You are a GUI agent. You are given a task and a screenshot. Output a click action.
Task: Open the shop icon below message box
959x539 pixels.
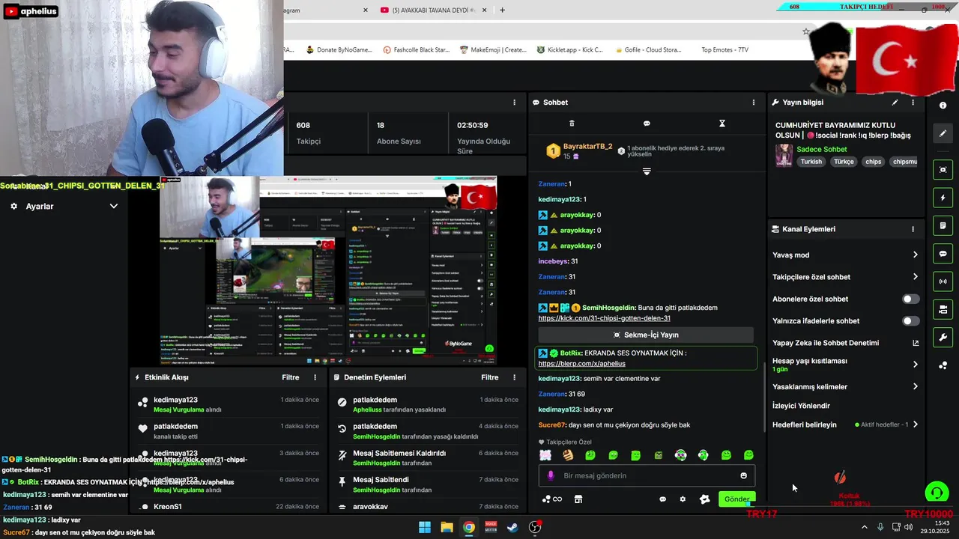click(578, 499)
